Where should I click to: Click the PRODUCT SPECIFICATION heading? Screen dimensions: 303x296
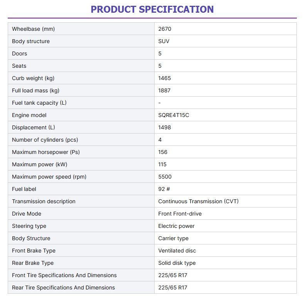pyautogui.click(x=152, y=9)
